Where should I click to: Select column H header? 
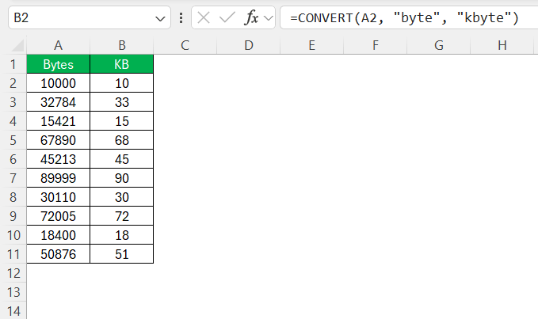click(x=502, y=45)
